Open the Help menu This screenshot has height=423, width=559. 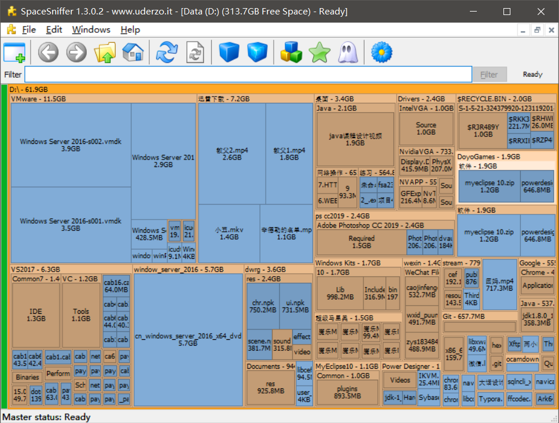[x=130, y=29]
